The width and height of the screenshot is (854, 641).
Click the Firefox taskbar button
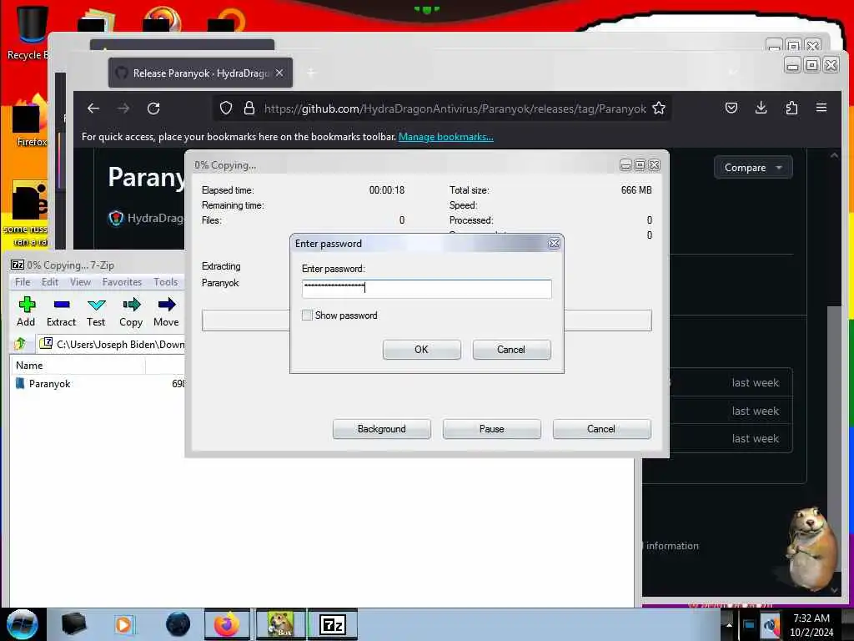tap(227, 624)
